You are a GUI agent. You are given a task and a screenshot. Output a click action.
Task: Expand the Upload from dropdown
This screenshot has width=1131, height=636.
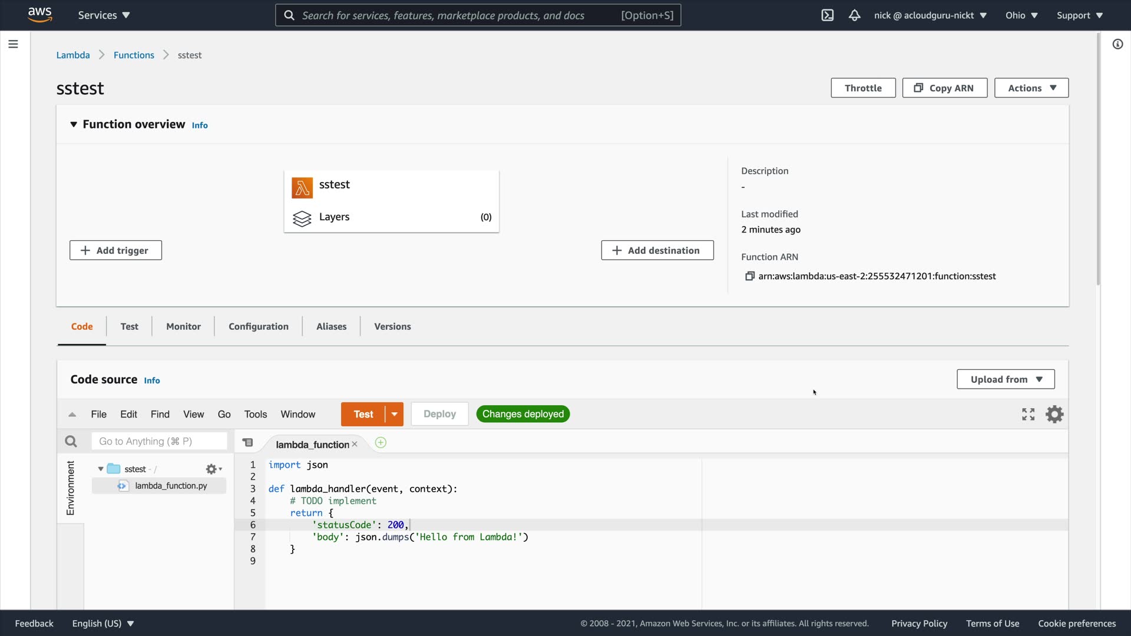tap(1006, 380)
